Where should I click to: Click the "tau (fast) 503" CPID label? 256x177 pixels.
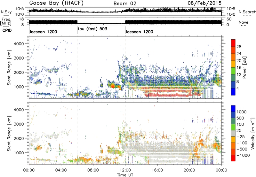pyautogui.click(x=92, y=29)
